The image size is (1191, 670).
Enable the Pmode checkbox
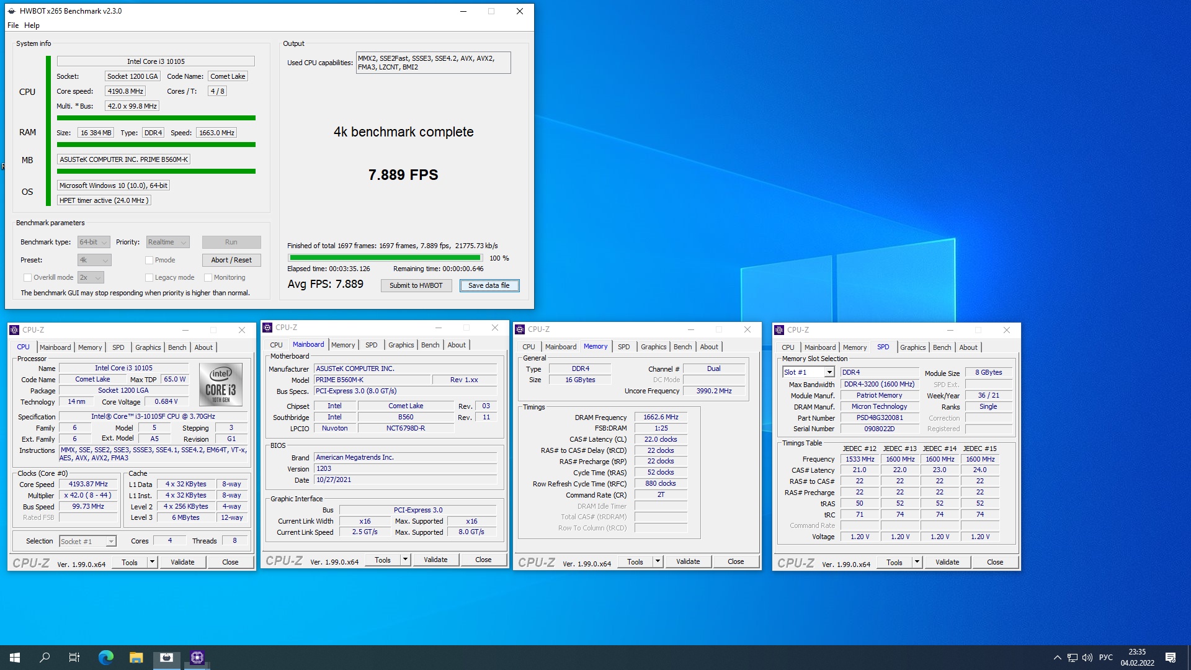point(149,260)
